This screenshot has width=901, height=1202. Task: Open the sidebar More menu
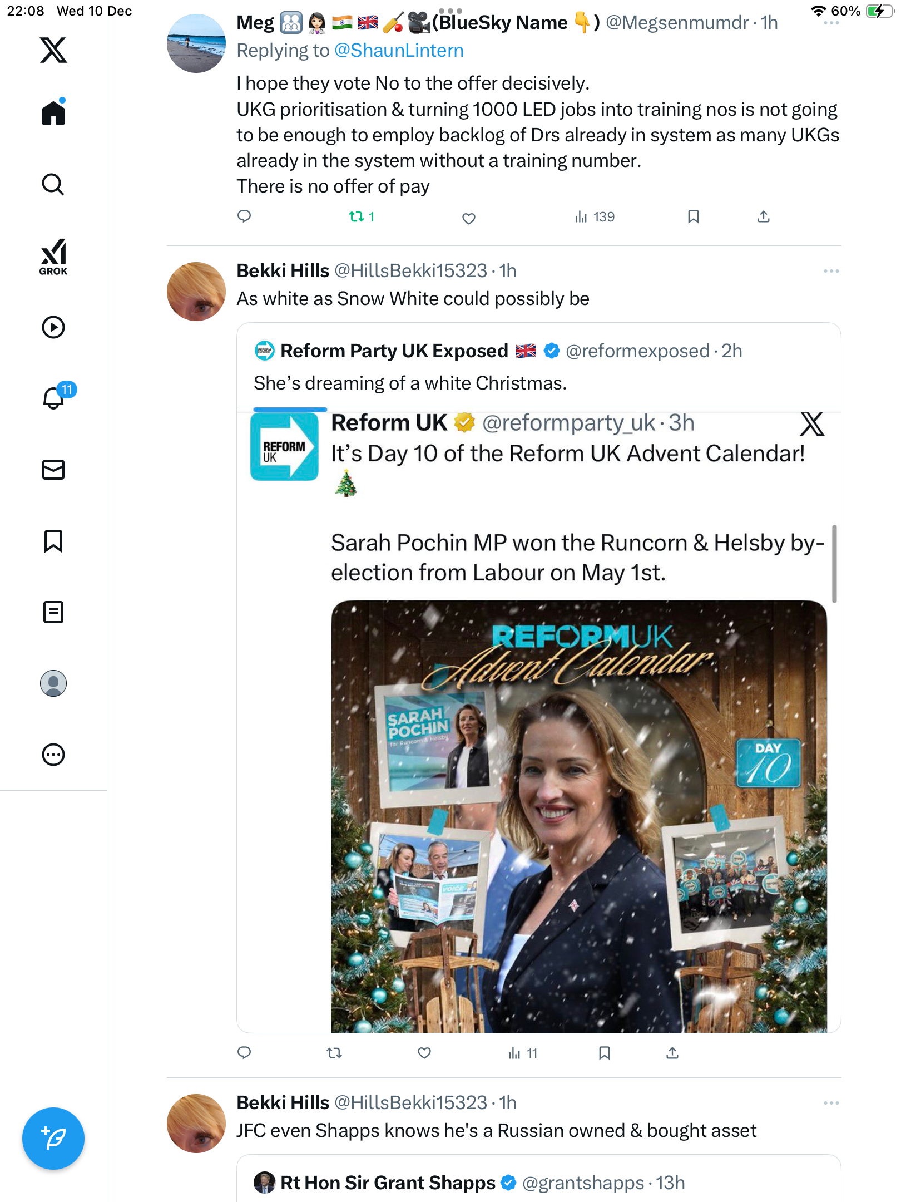pos(53,755)
